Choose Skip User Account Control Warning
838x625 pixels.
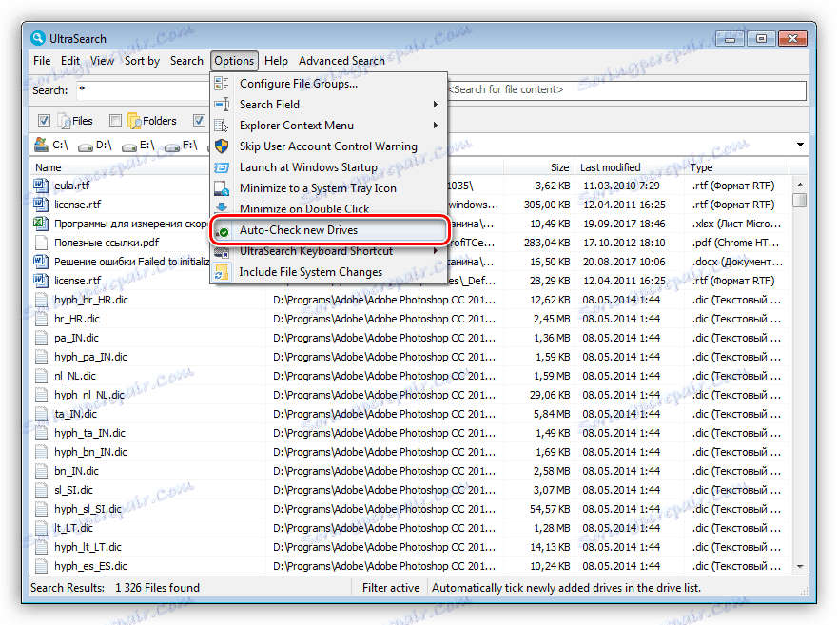pyautogui.click(x=329, y=146)
